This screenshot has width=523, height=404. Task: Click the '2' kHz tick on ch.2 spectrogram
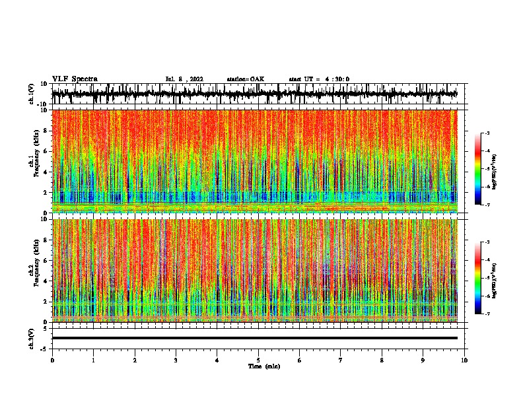pyautogui.click(x=46, y=302)
